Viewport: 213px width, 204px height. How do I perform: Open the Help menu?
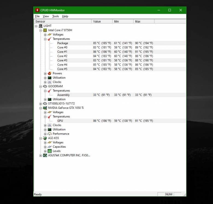click(x=65, y=16)
